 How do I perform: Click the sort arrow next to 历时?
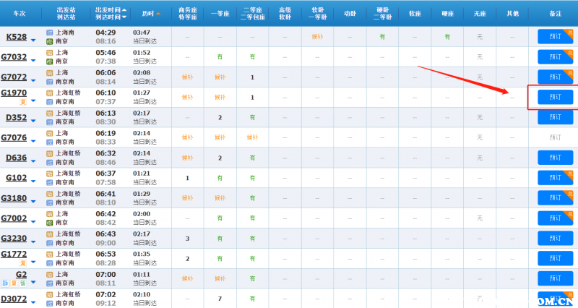tap(158, 13)
